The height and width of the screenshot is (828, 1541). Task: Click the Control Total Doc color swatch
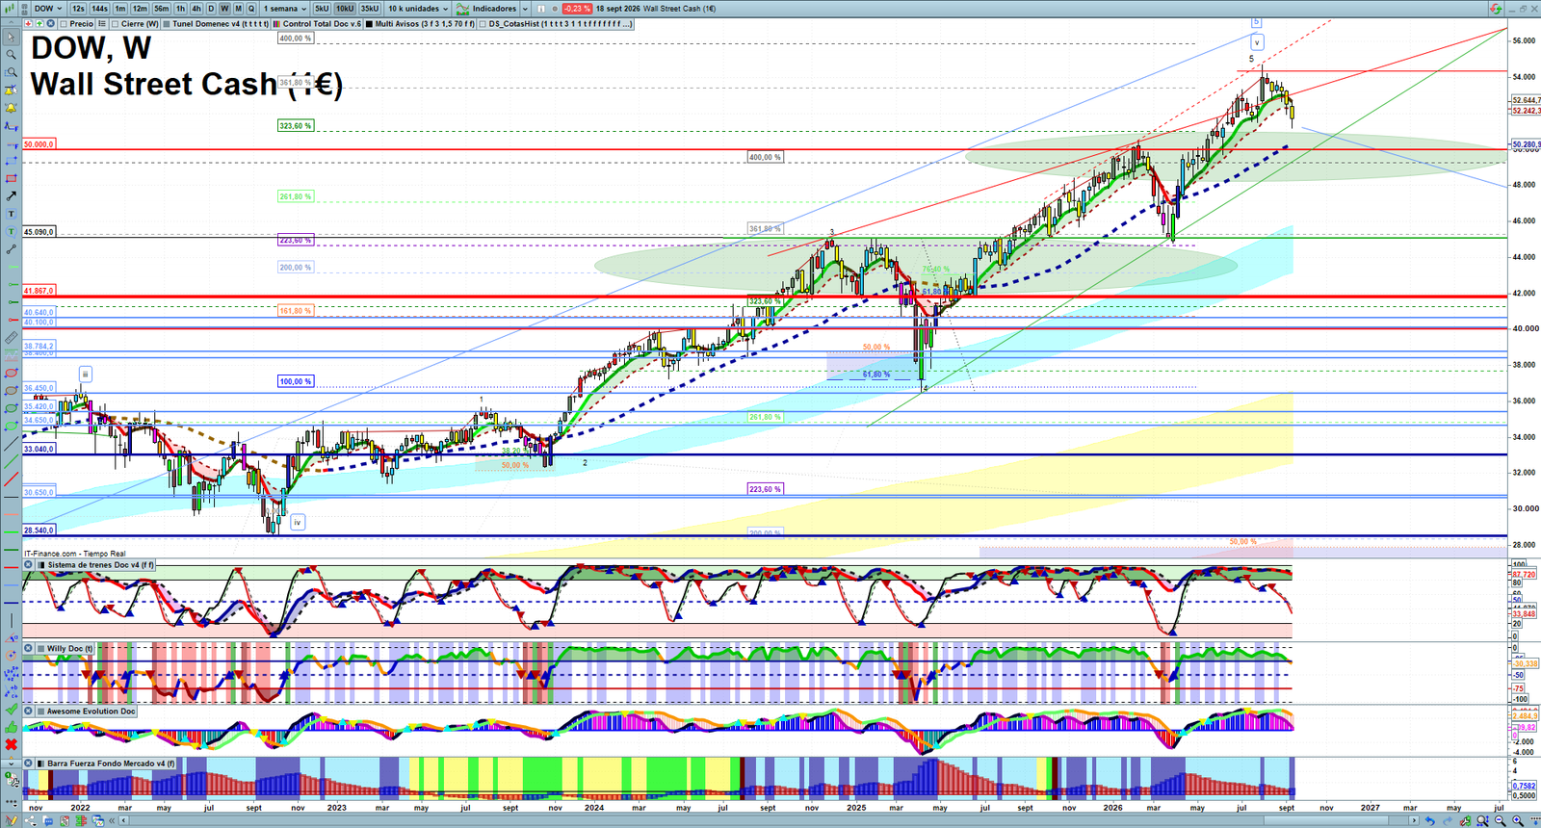point(276,24)
